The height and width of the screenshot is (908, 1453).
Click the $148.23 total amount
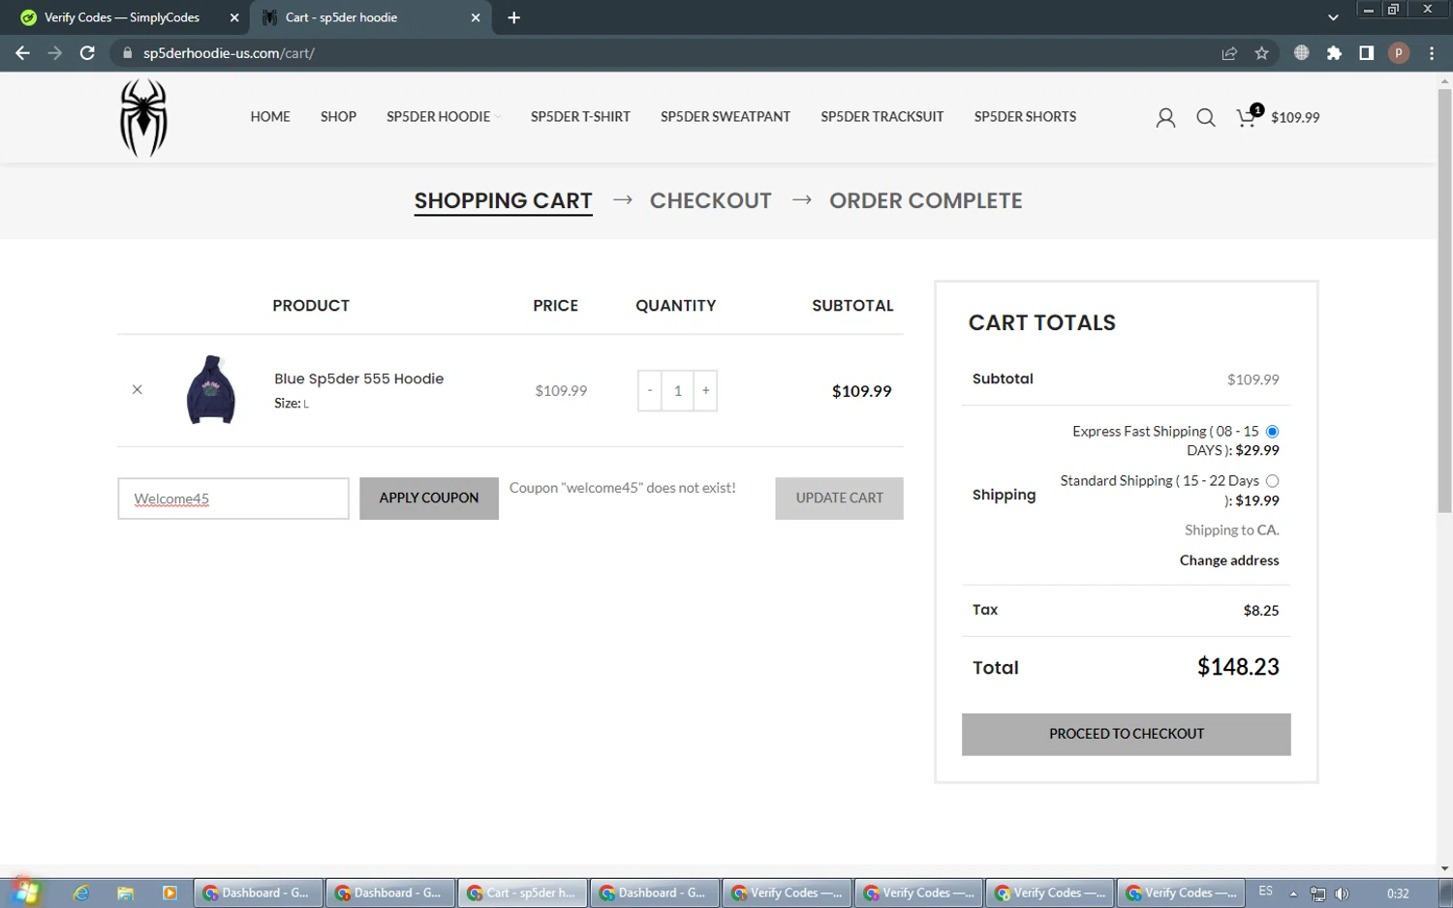click(x=1238, y=667)
